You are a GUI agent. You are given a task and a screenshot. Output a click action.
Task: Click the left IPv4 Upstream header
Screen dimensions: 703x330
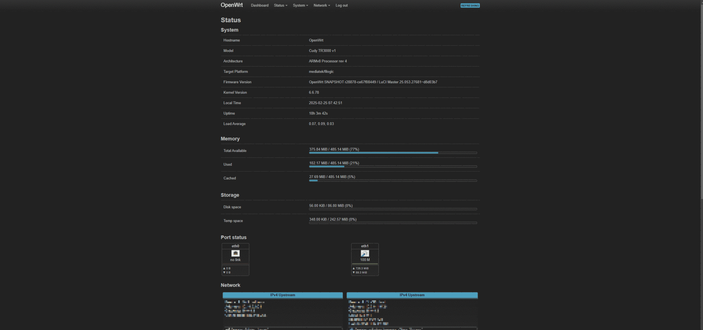pos(282,295)
